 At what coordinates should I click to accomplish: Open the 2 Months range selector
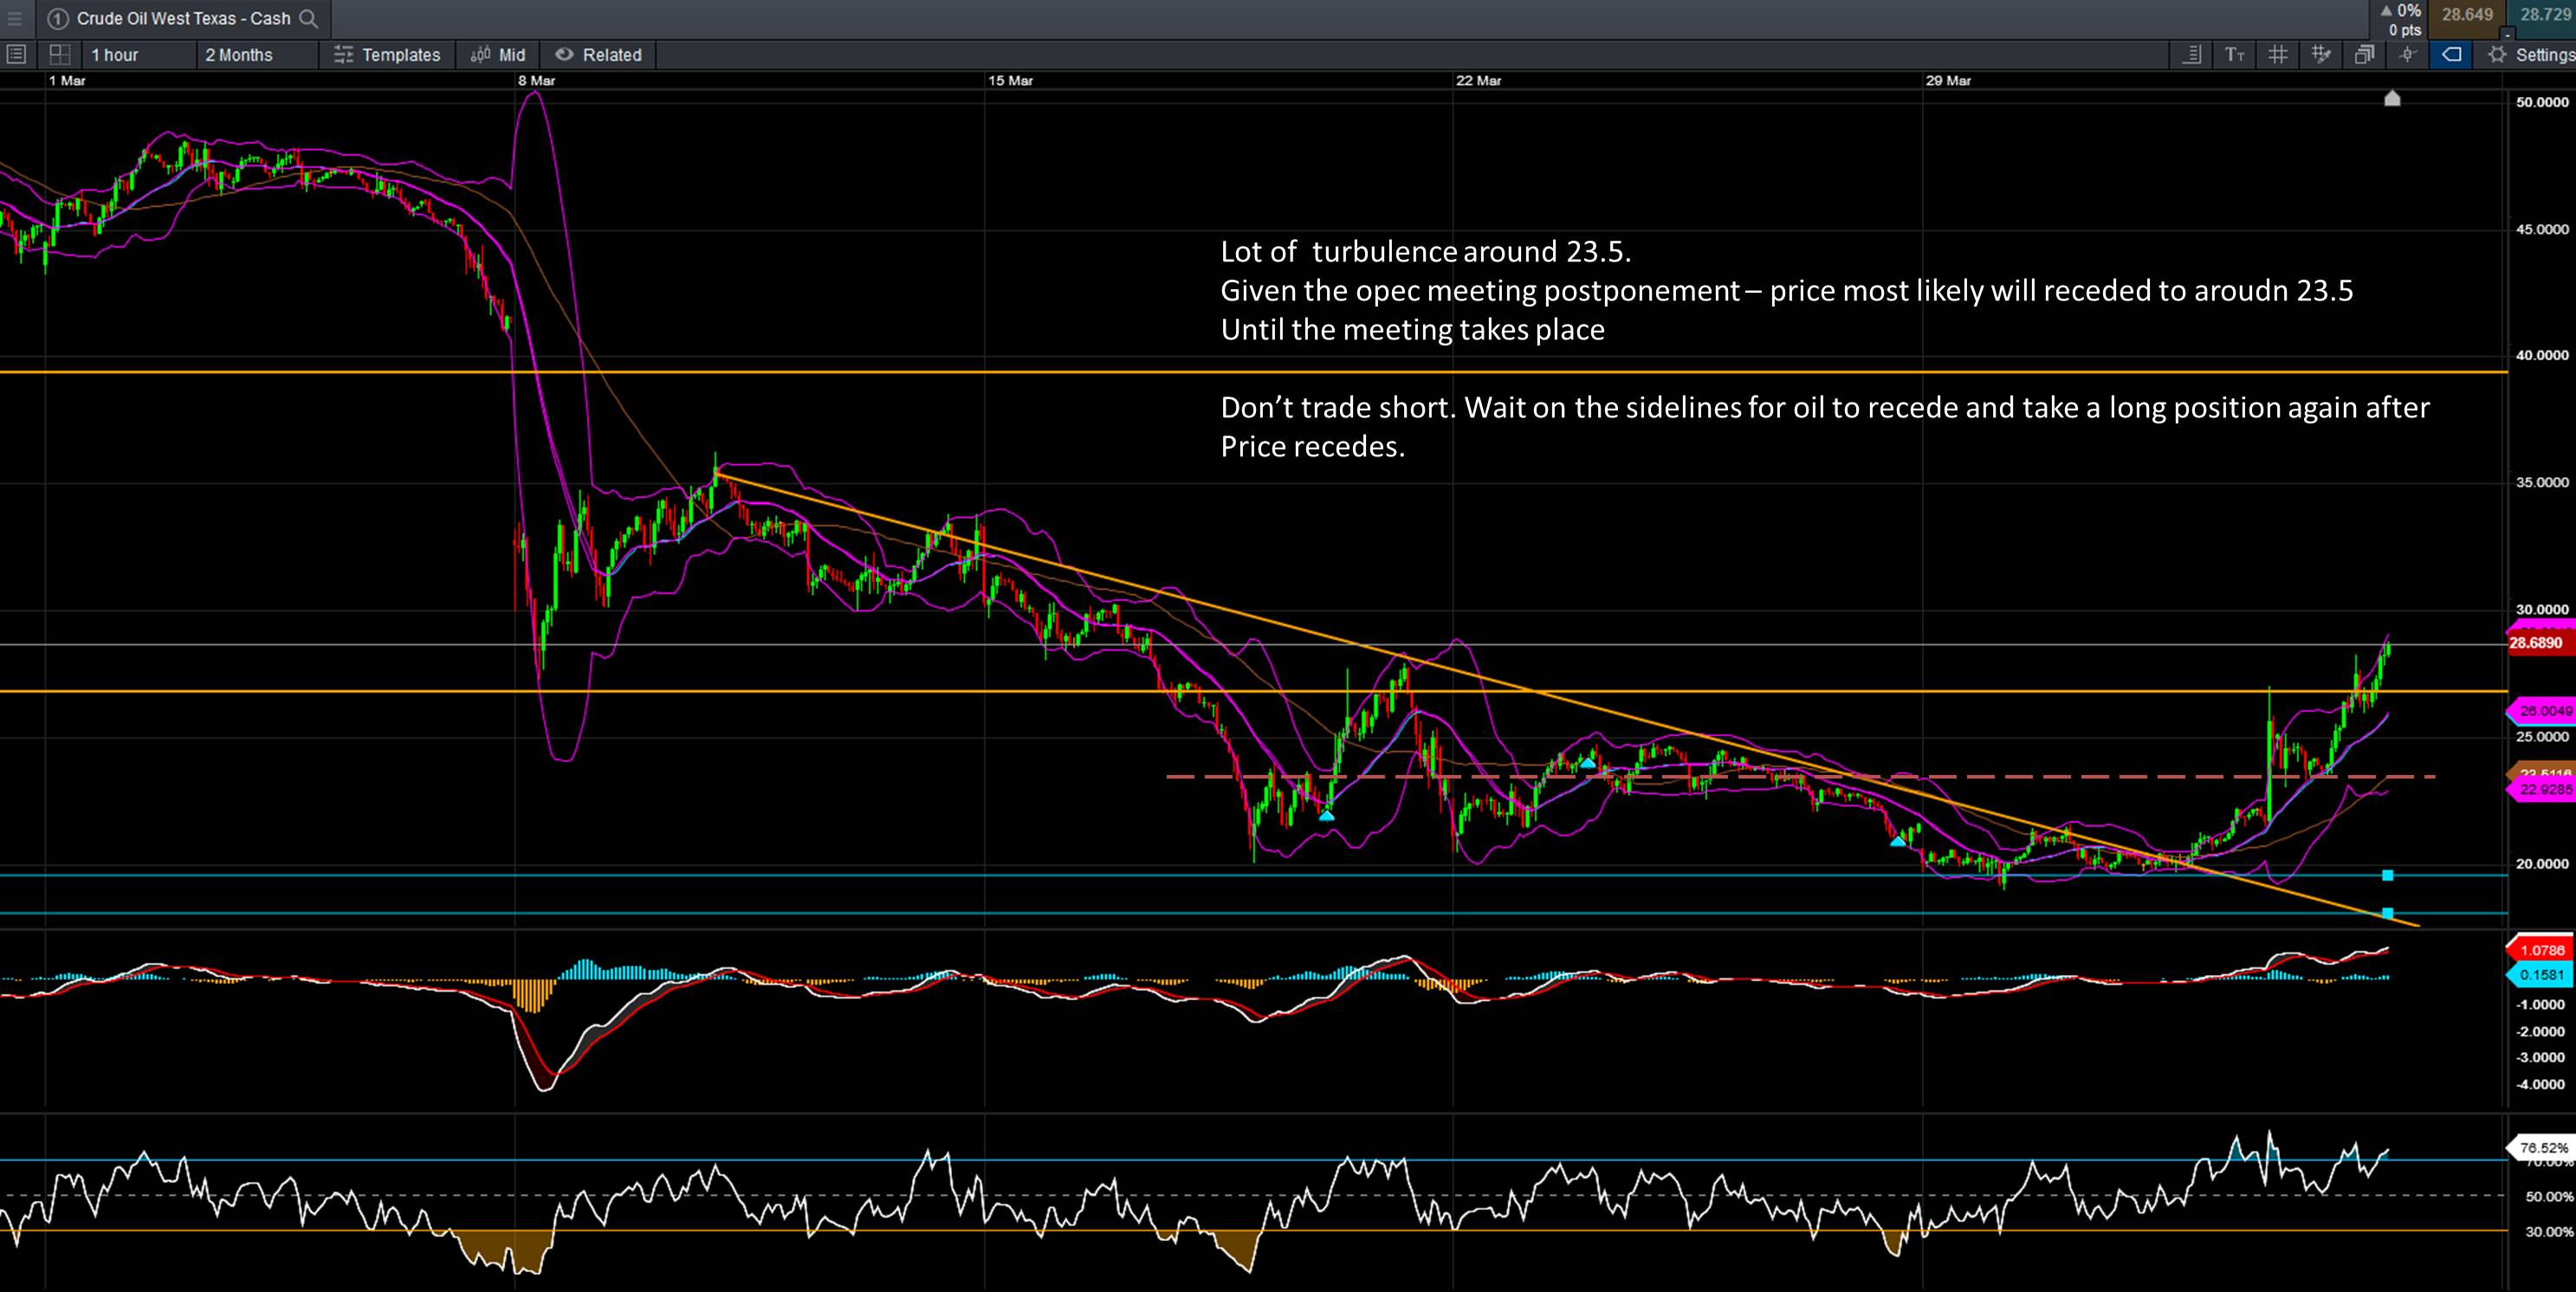238,55
